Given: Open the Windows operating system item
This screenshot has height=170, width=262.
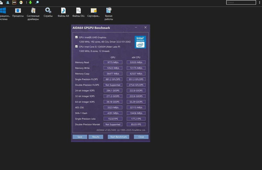Looking at the screenshot, I should coord(3,14).
